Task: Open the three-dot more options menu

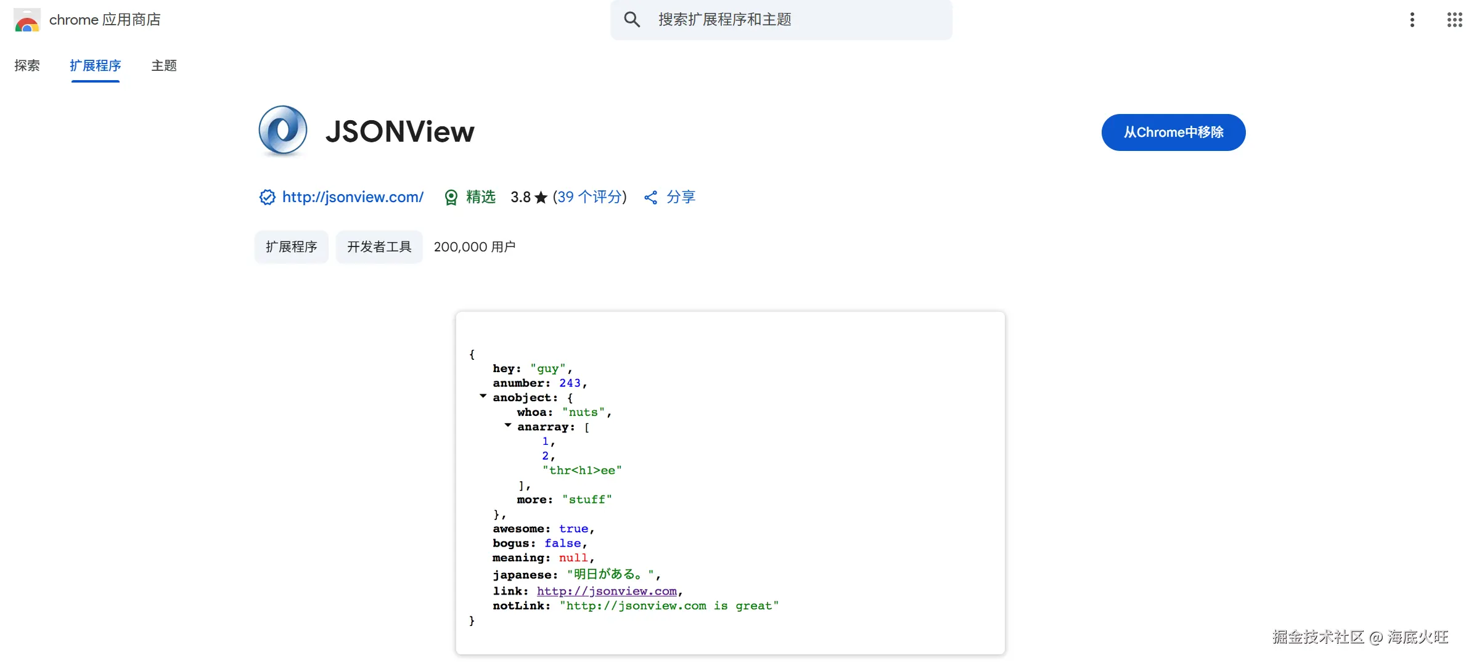Action: click(1412, 20)
